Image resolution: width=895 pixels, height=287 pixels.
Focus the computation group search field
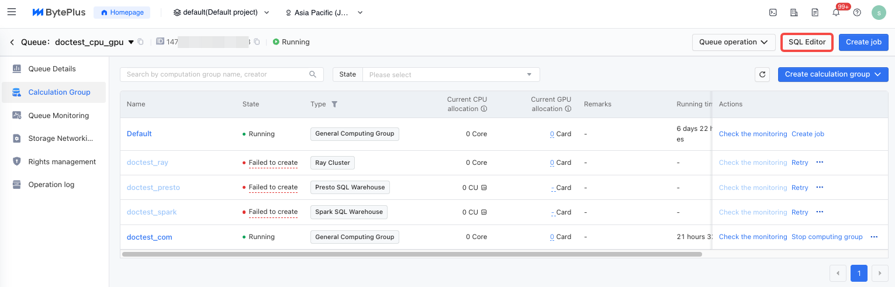(x=216, y=74)
